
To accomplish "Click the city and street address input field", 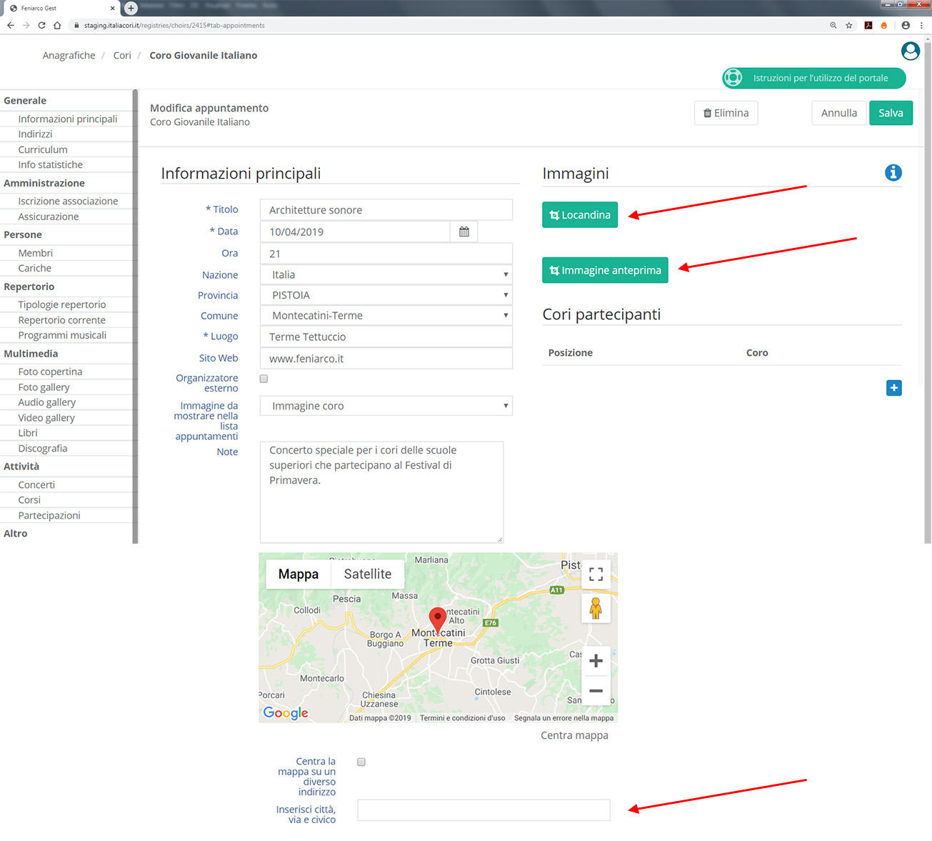I will (x=483, y=810).
